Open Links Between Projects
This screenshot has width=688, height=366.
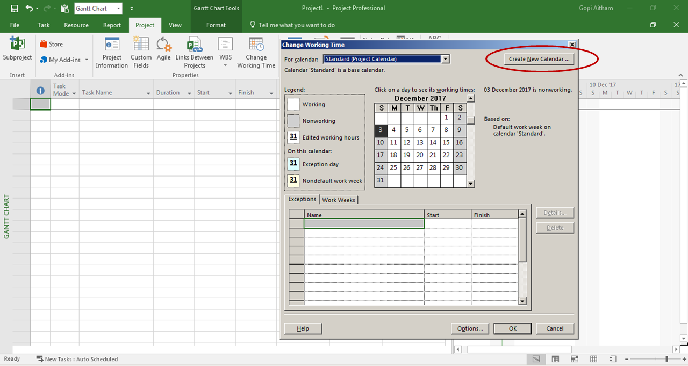(x=194, y=53)
